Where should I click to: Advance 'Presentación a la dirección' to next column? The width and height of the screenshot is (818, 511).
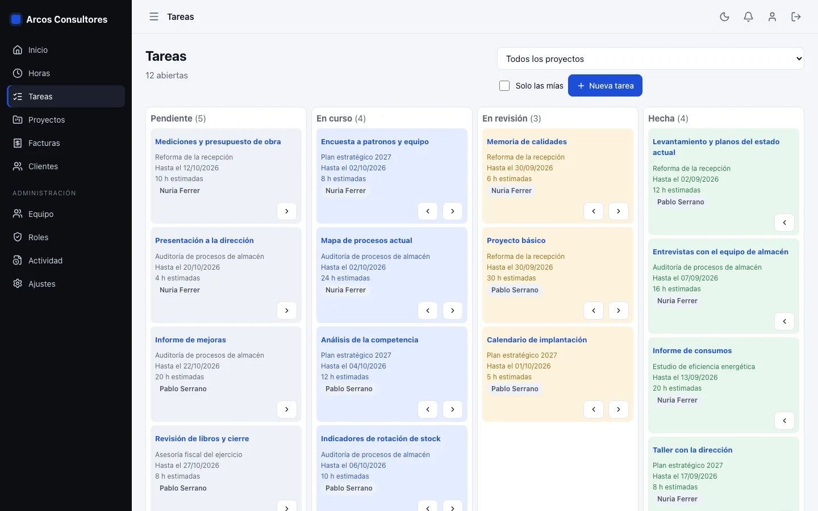click(x=287, y=311)
